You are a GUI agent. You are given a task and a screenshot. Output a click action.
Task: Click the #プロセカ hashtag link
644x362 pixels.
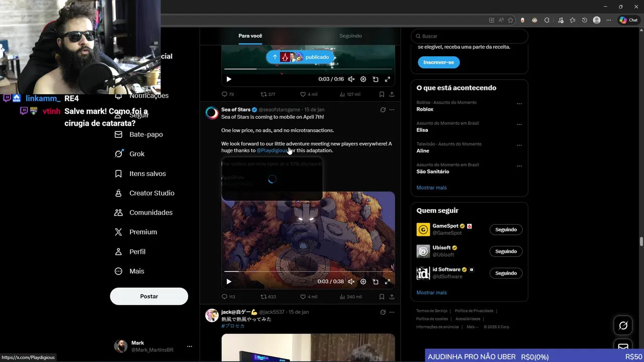pyautogui.click(x=233, y=326)
